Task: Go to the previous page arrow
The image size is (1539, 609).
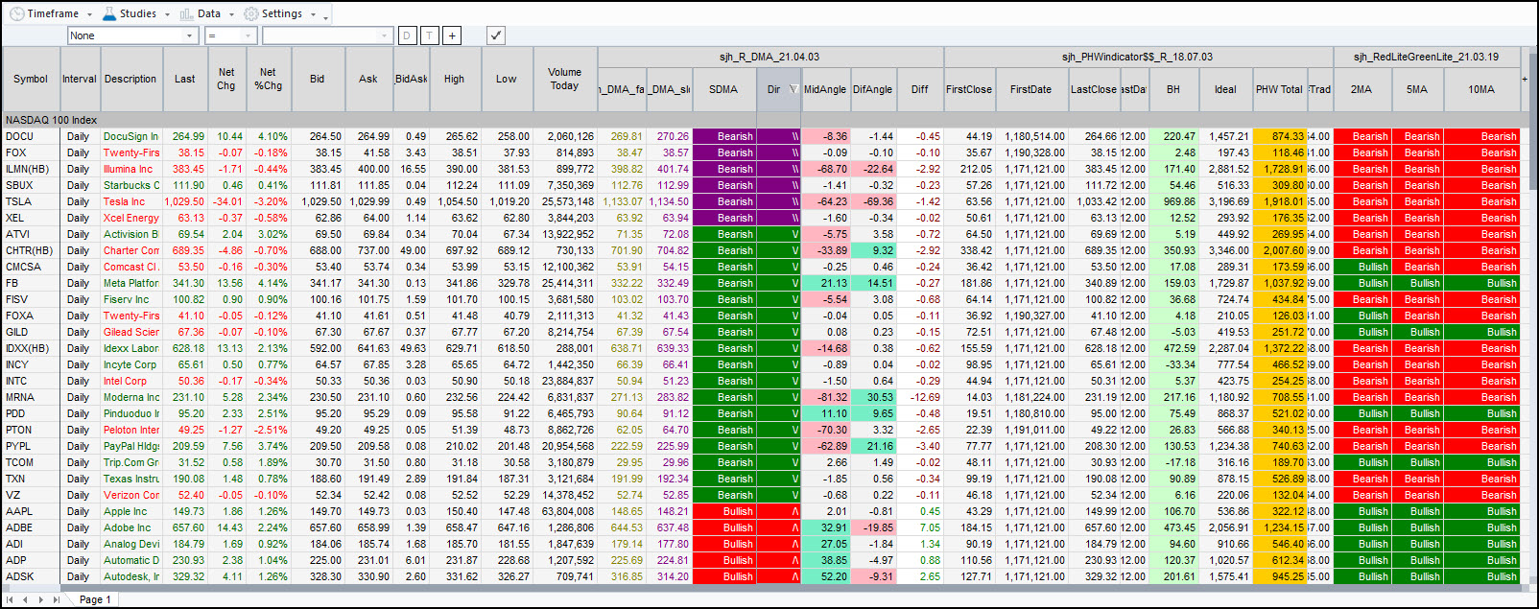Action: (26, 599)
